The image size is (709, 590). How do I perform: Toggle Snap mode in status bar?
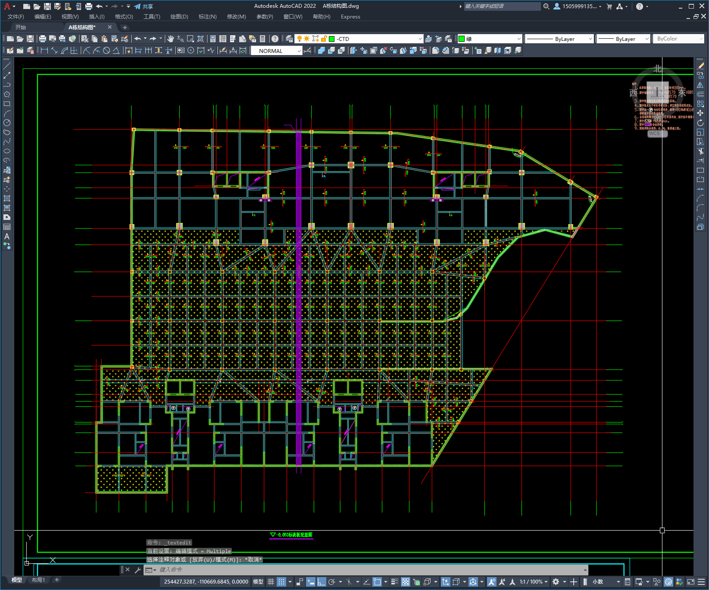click(x=281, y=582)
